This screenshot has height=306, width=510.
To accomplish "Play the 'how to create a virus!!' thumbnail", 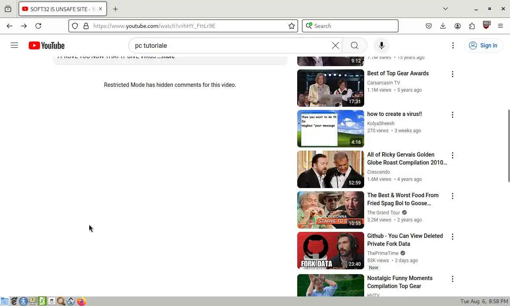I will [x=331, y=129].
